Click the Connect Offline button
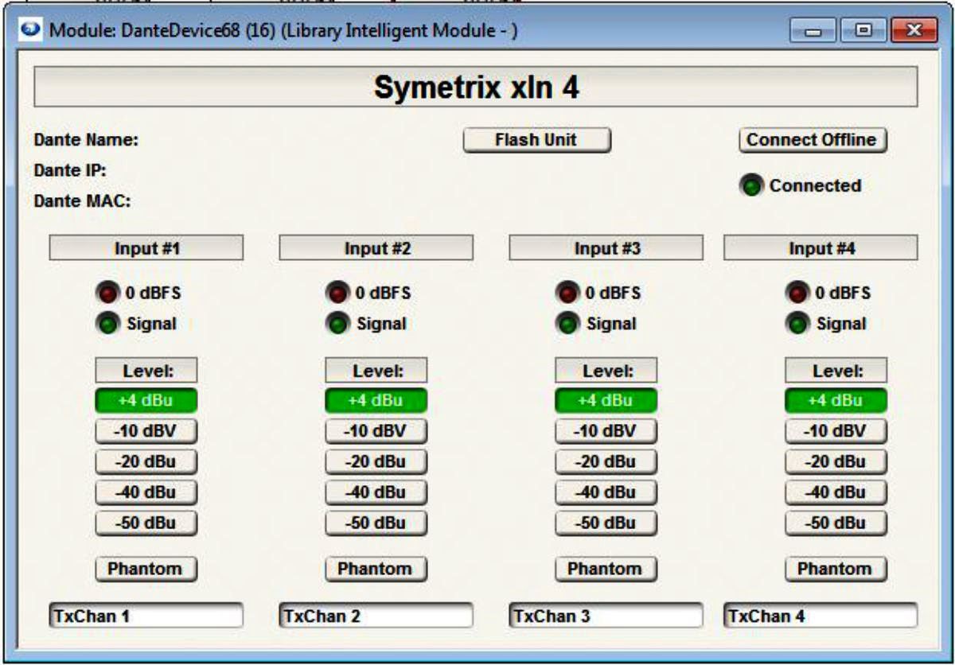The width and height of the screenshot is (955, 665). (811, 140)
